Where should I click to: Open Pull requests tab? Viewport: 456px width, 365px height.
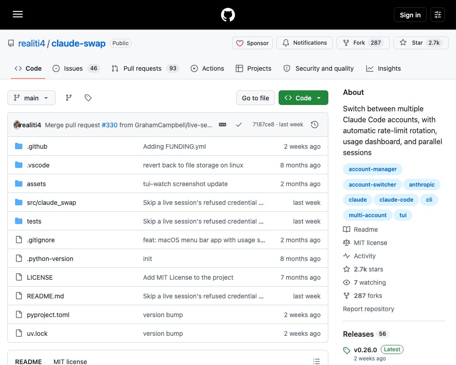click(145, 68)
